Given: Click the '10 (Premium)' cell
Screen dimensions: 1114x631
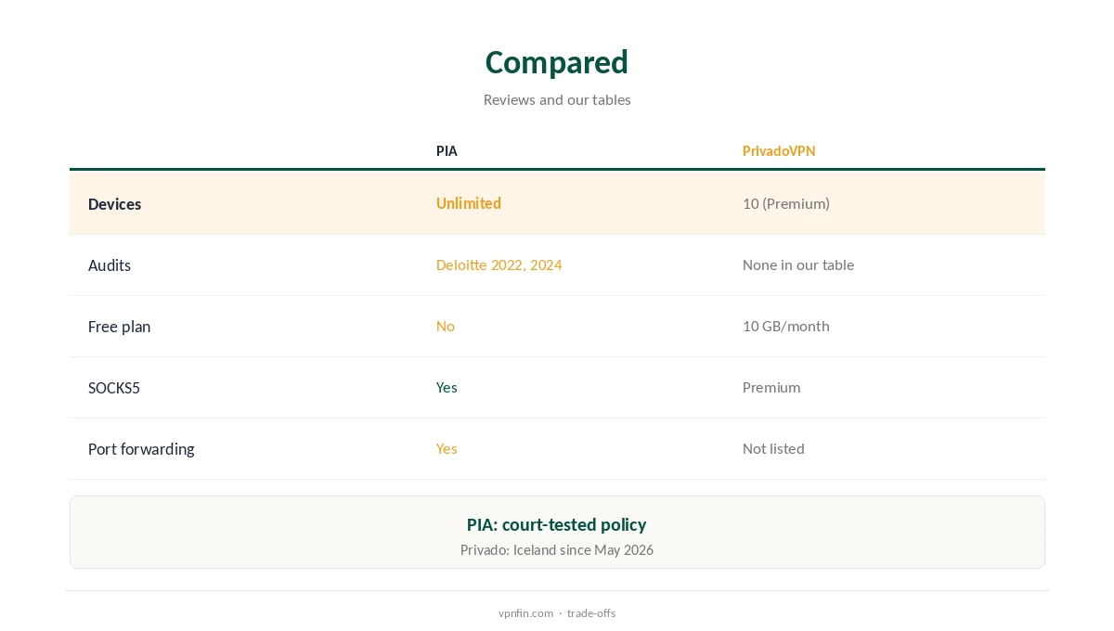Looking at the screenshot, I should (x=786, y=203).
